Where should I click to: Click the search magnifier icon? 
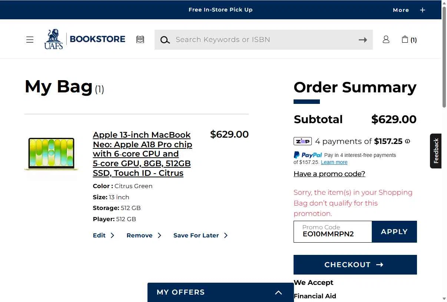coord(165,40)
